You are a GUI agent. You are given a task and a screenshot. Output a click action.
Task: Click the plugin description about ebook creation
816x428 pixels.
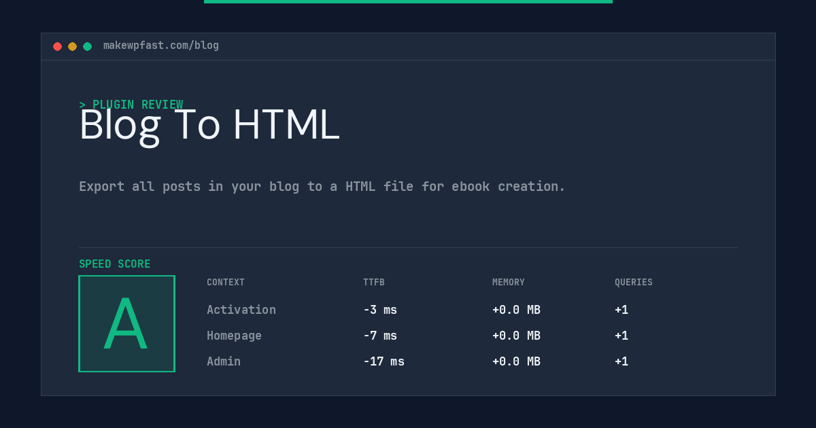pyautogui.click(x=322, y=186)
